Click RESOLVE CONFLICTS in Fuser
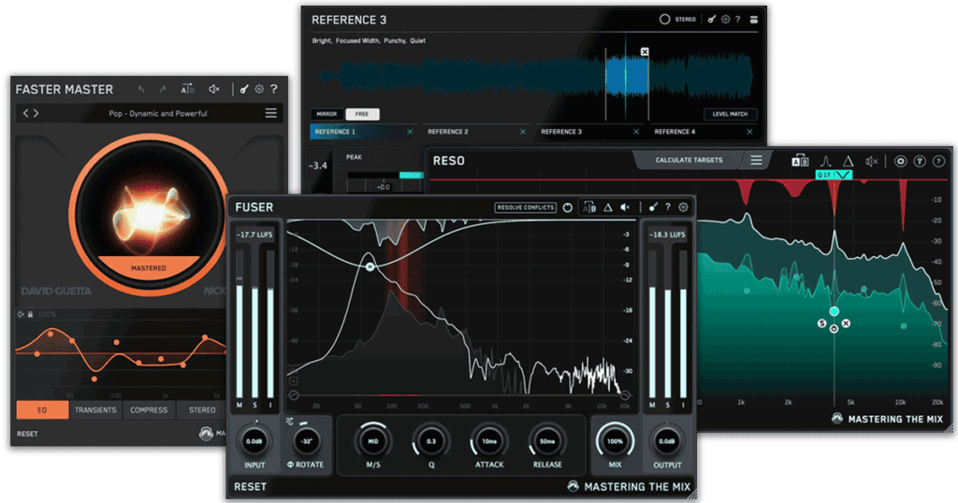This screenshot has width=958, height=503. click(526, 208)
